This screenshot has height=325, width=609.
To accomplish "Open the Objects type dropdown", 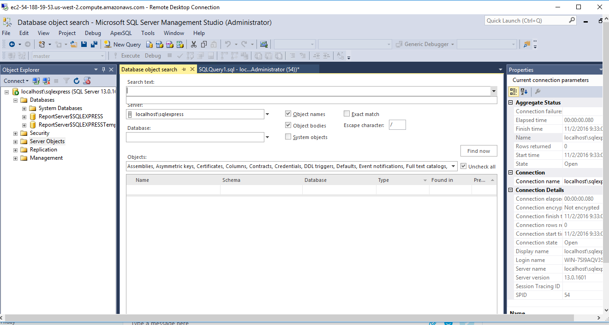I will tap(453, 166).
